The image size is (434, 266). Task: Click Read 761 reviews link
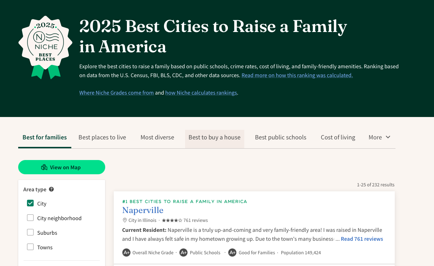click(x=362, y=239)
